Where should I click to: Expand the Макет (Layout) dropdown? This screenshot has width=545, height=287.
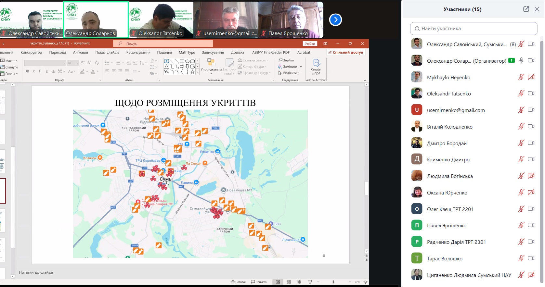click(x=9, y=61)
